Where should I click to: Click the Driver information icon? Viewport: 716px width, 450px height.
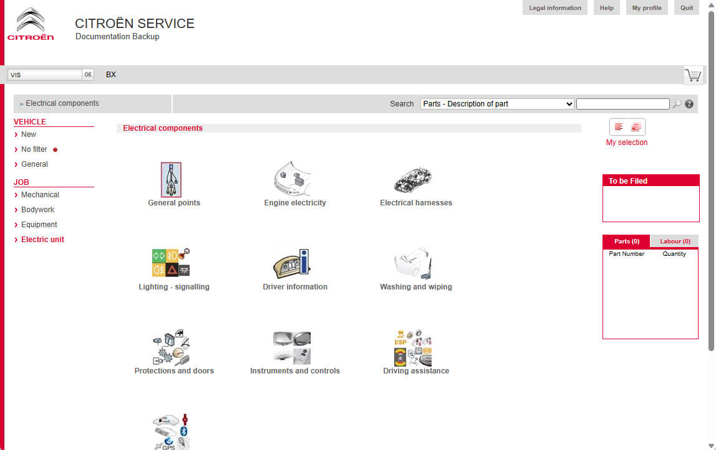coord(291,263)
